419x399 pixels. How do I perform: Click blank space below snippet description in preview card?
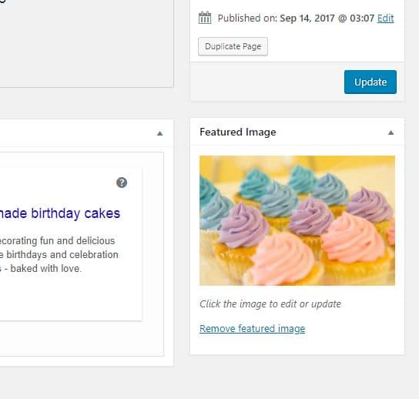click(x=71, y=297)
